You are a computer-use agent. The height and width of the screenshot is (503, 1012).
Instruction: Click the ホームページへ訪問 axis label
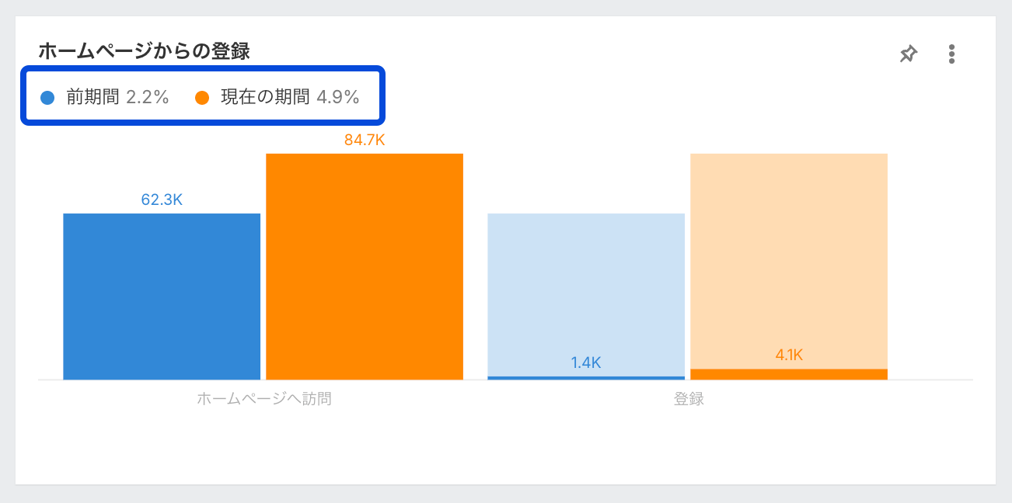click(264, 399)
